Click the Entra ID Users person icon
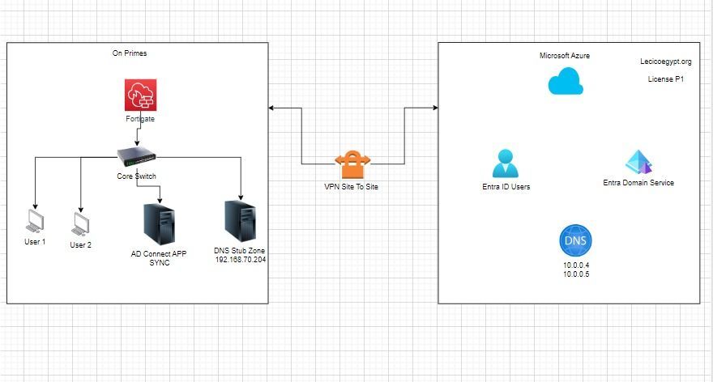This screenshot has width=713, height=382. pos(506,163)
